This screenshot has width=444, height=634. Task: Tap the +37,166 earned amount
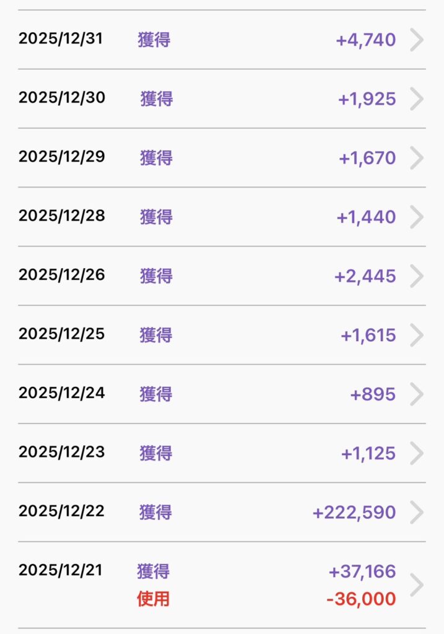pyautogui.click(x=362, y=571)
